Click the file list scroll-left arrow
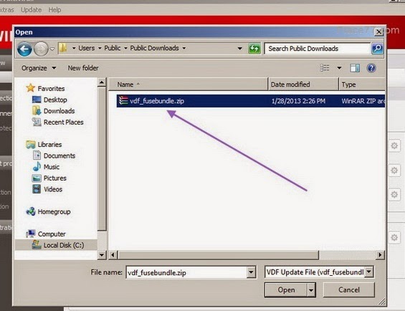Viewport: 405px width, 311px height. pyautogui.click(x=113, y=255)
